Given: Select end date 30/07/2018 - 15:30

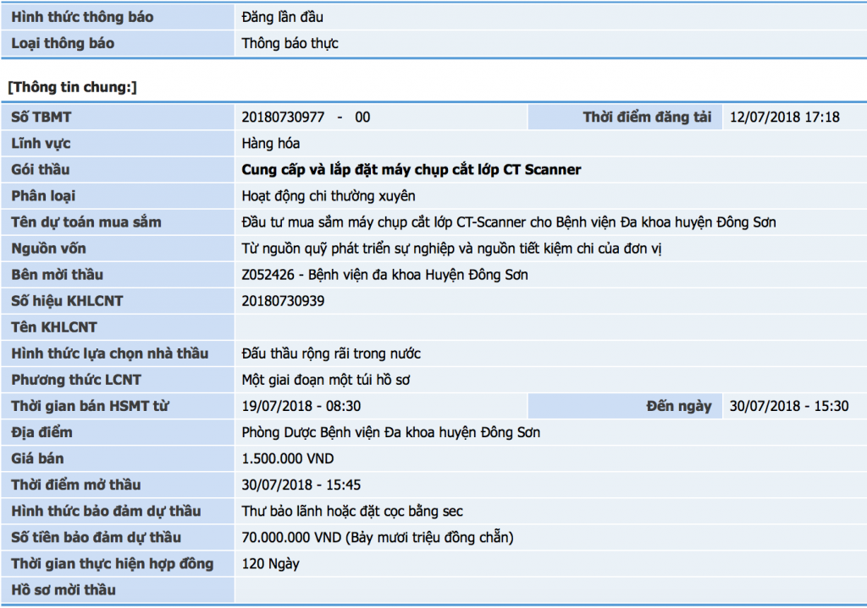Looking at the screenshot, I should point(788,406).
